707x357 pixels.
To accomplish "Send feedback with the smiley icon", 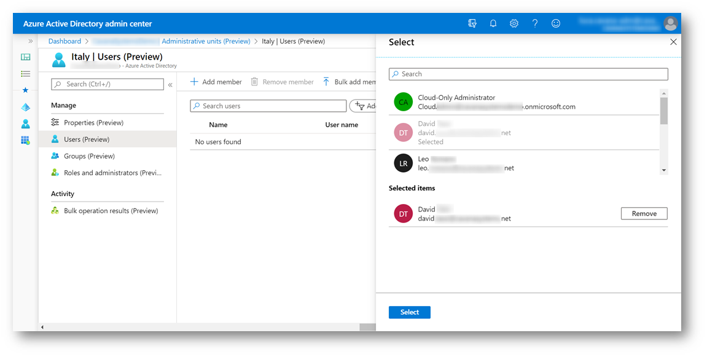I will click(x=556, y=23).
